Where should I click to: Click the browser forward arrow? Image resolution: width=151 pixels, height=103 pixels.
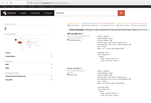(7, 3)
